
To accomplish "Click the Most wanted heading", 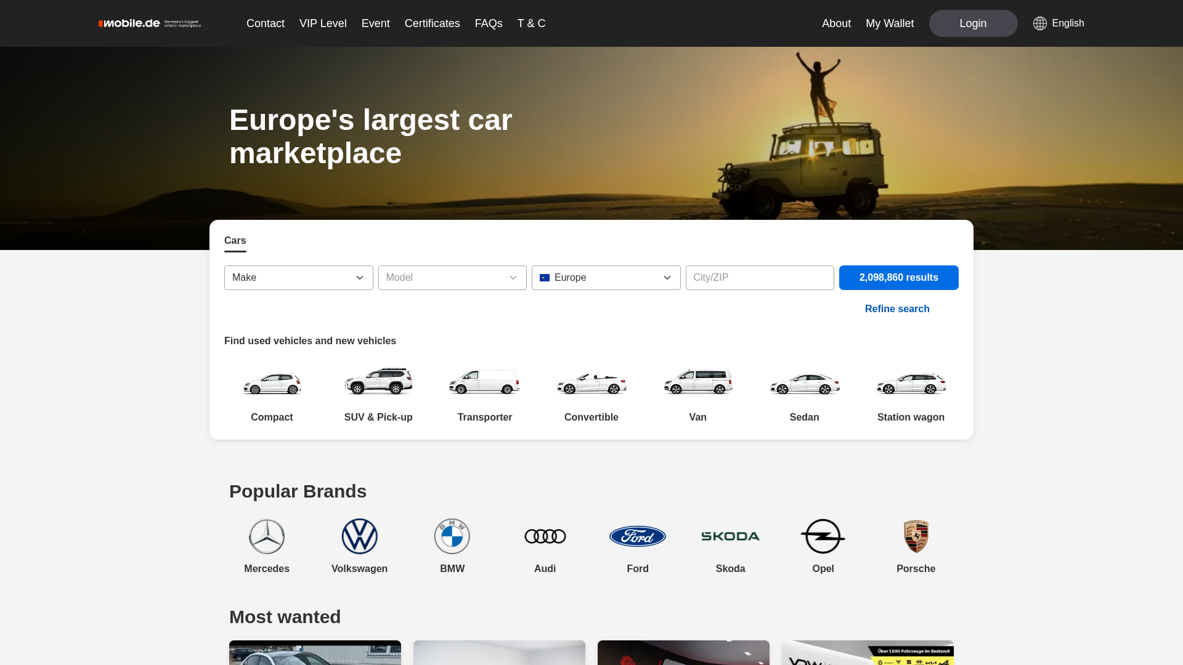I will [285, 617].
